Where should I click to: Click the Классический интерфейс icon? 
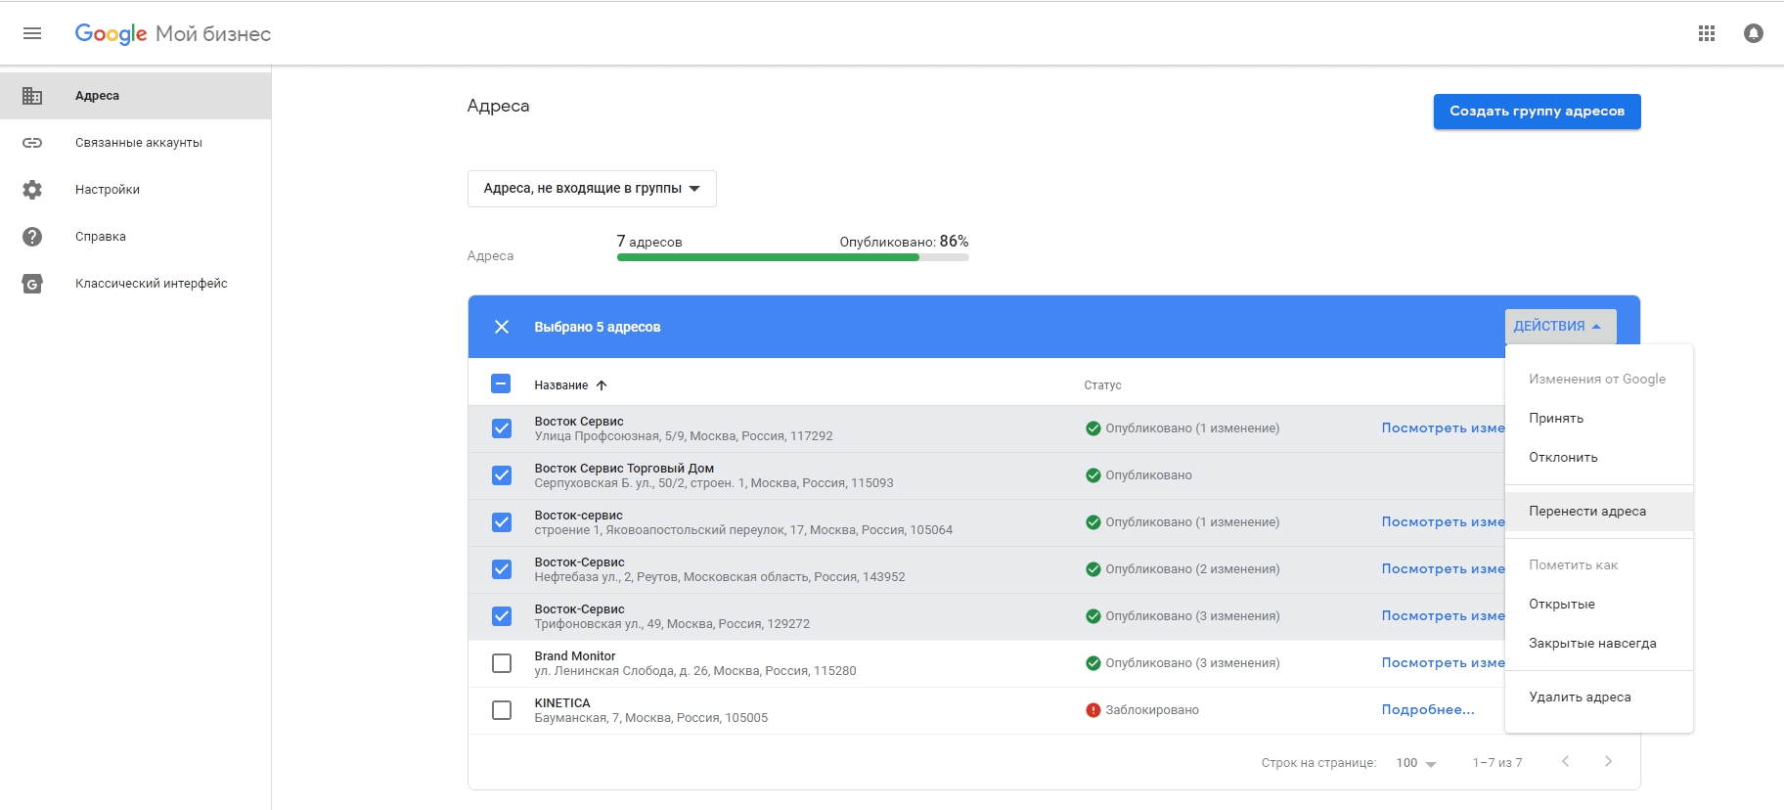tap(32, 284)
